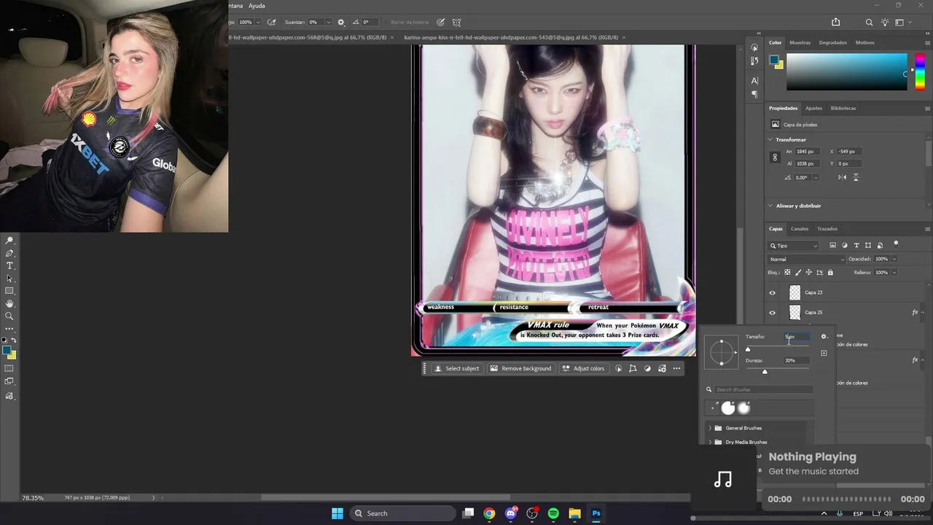This screenshot has width=933, height=525.
Task: Switch to the Canales tab
Action: click(800, 229)
